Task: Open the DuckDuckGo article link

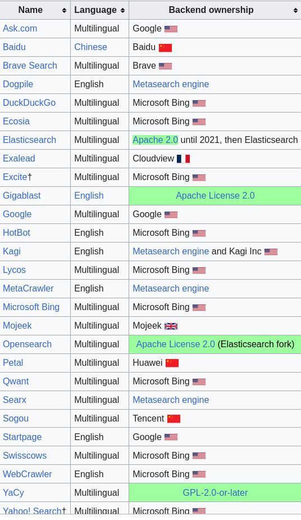Action: [x=29, y=103]
